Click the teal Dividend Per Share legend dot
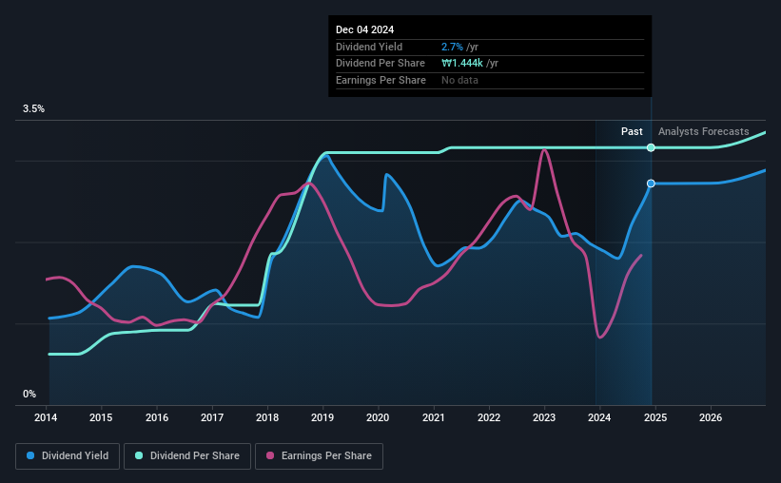 point(139,455)
